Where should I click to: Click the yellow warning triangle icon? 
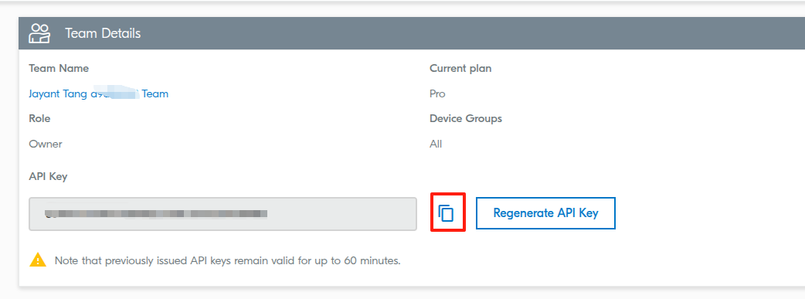click(38, 260)
